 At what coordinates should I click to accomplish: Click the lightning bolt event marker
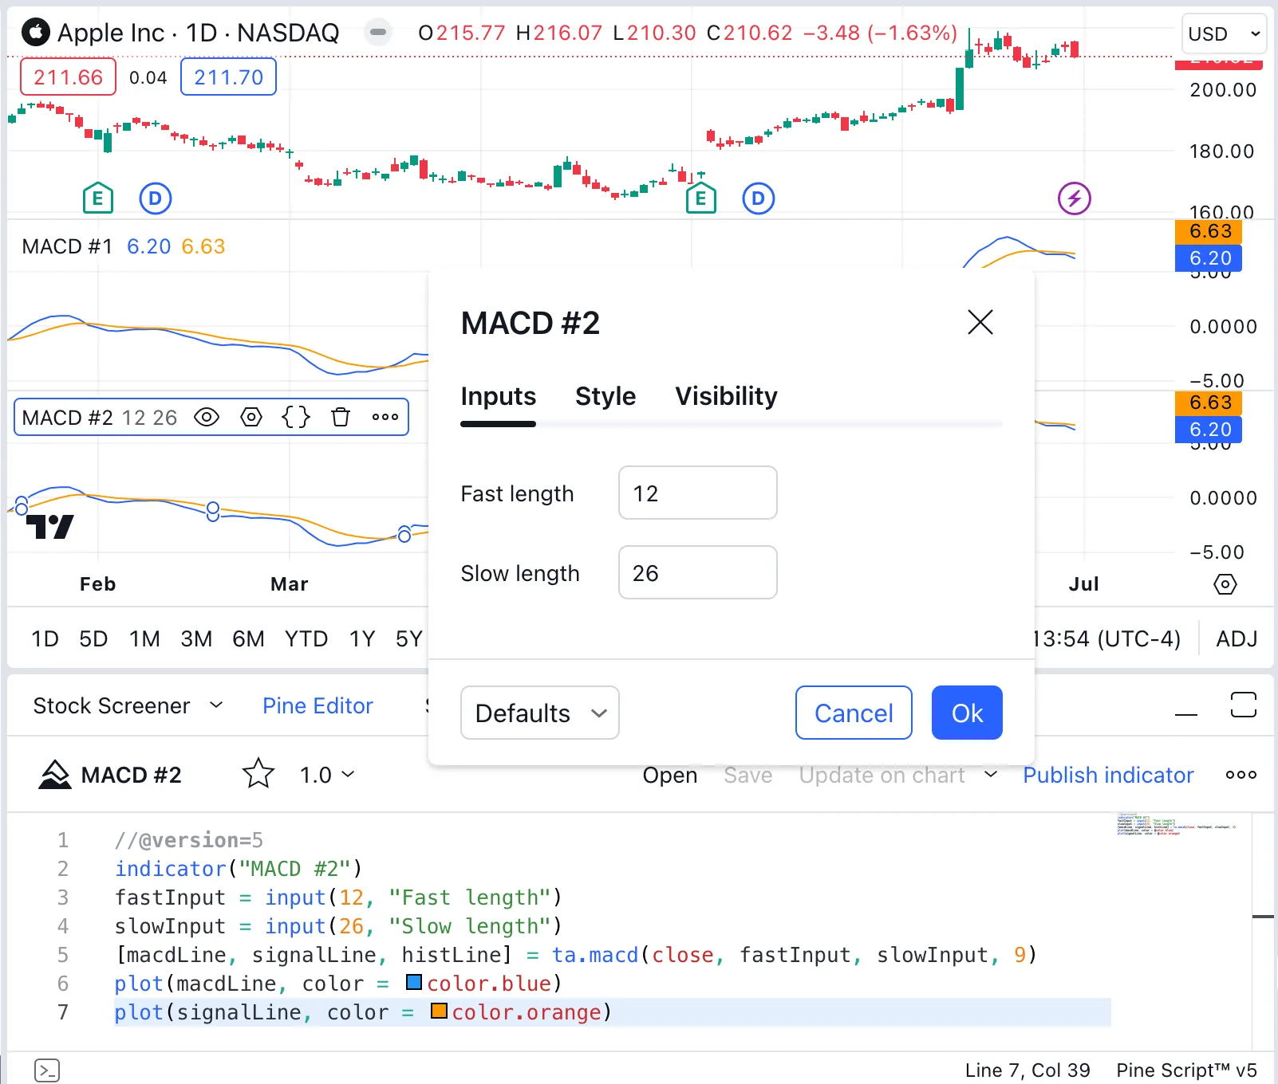1074,198
